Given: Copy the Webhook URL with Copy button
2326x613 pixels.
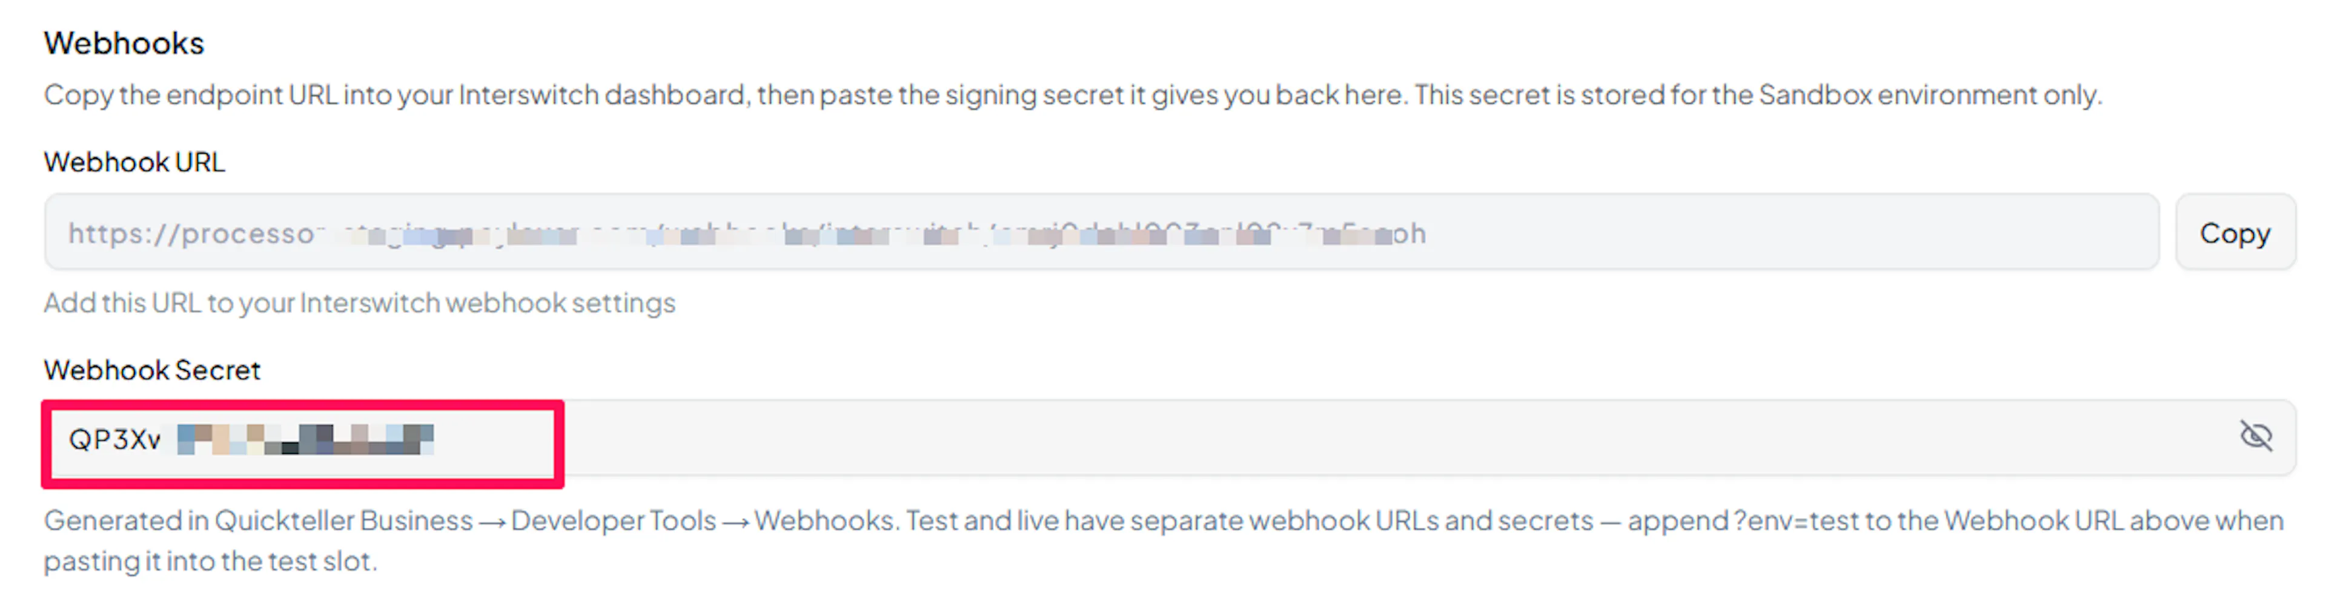Looking at the screenshot, I should [x=2235, y=232].
